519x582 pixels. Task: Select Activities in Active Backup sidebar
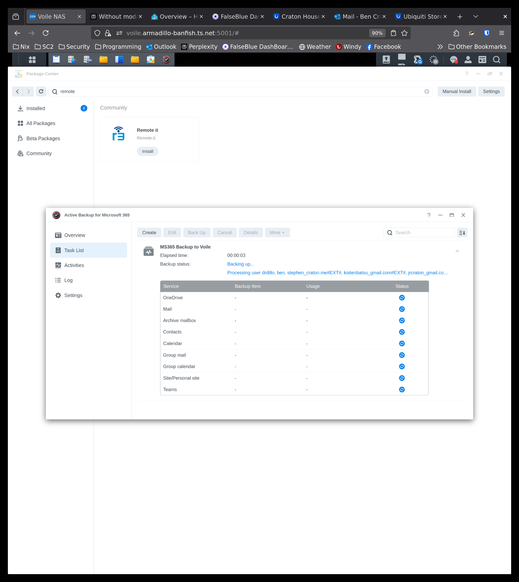coord(74,265)
